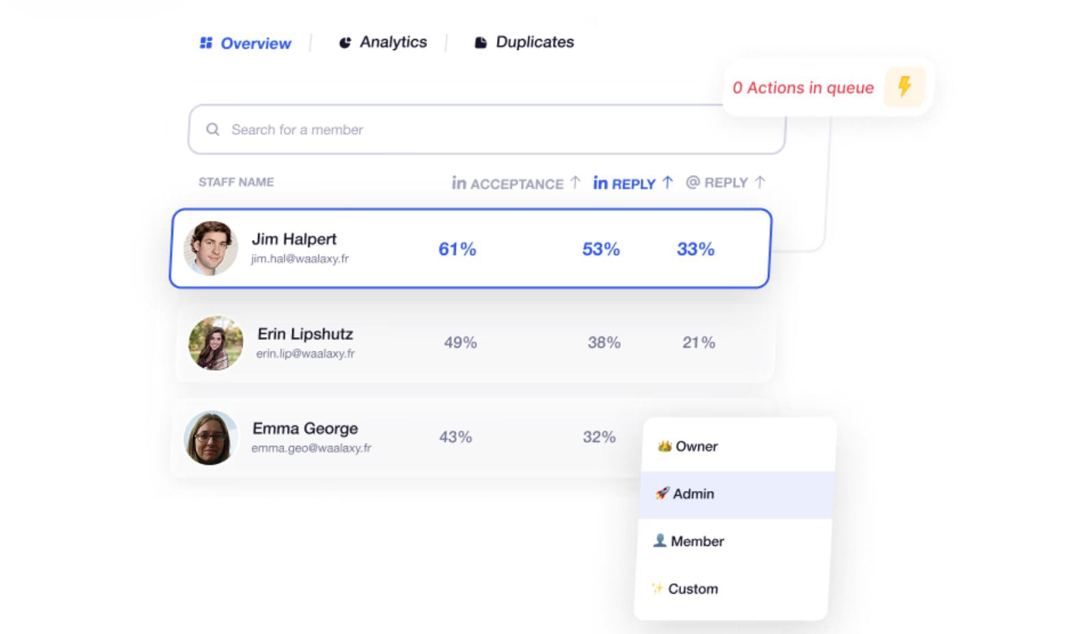Open the Duplicates tab
Screen dimensions: 1078x634
coord(524,42)
